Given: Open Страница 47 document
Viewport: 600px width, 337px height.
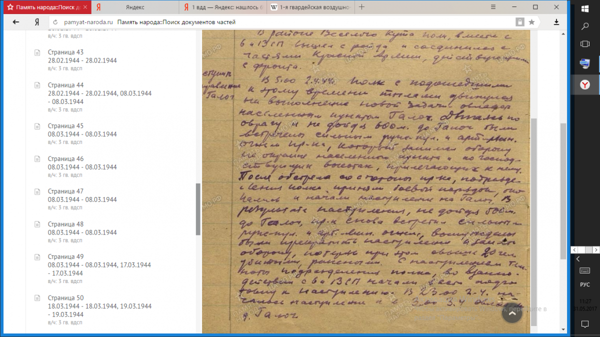Looking at the screenshot, I should (x=65, y=191).
